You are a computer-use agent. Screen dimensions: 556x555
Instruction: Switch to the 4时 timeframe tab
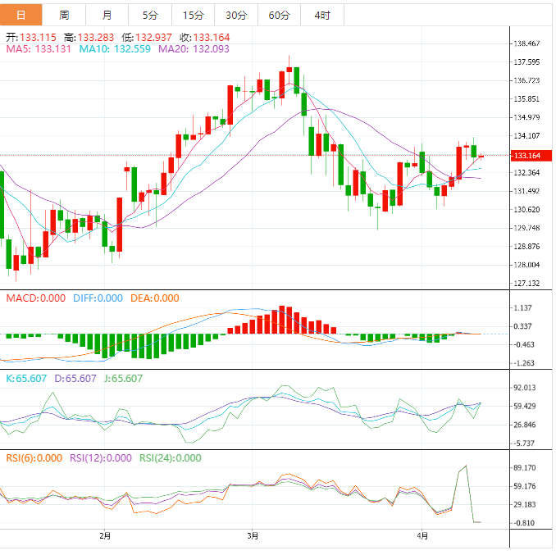pyautogui.click(x=321, y=15)
